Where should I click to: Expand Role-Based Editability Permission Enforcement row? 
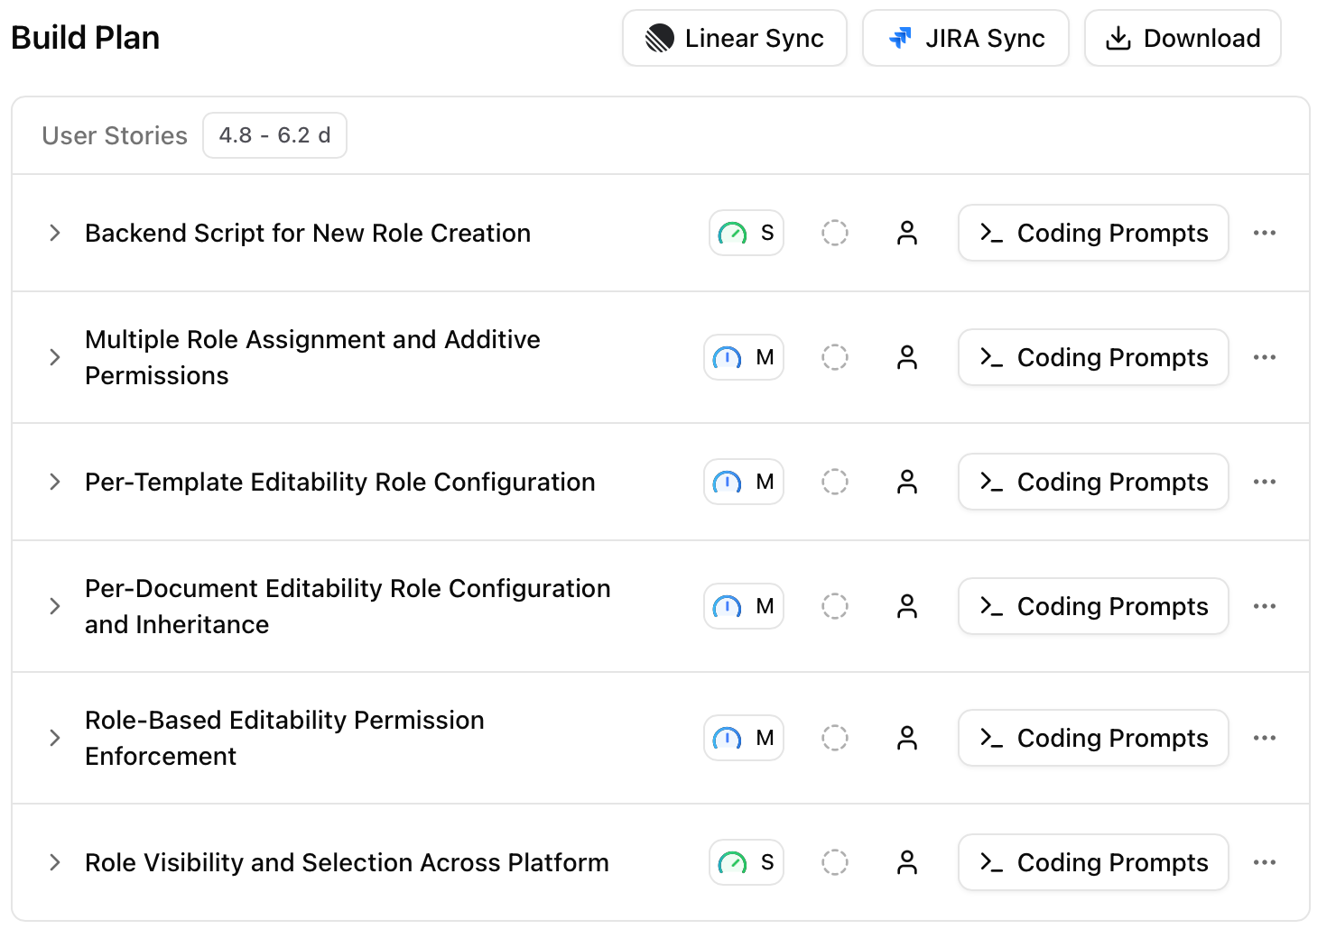55,738
